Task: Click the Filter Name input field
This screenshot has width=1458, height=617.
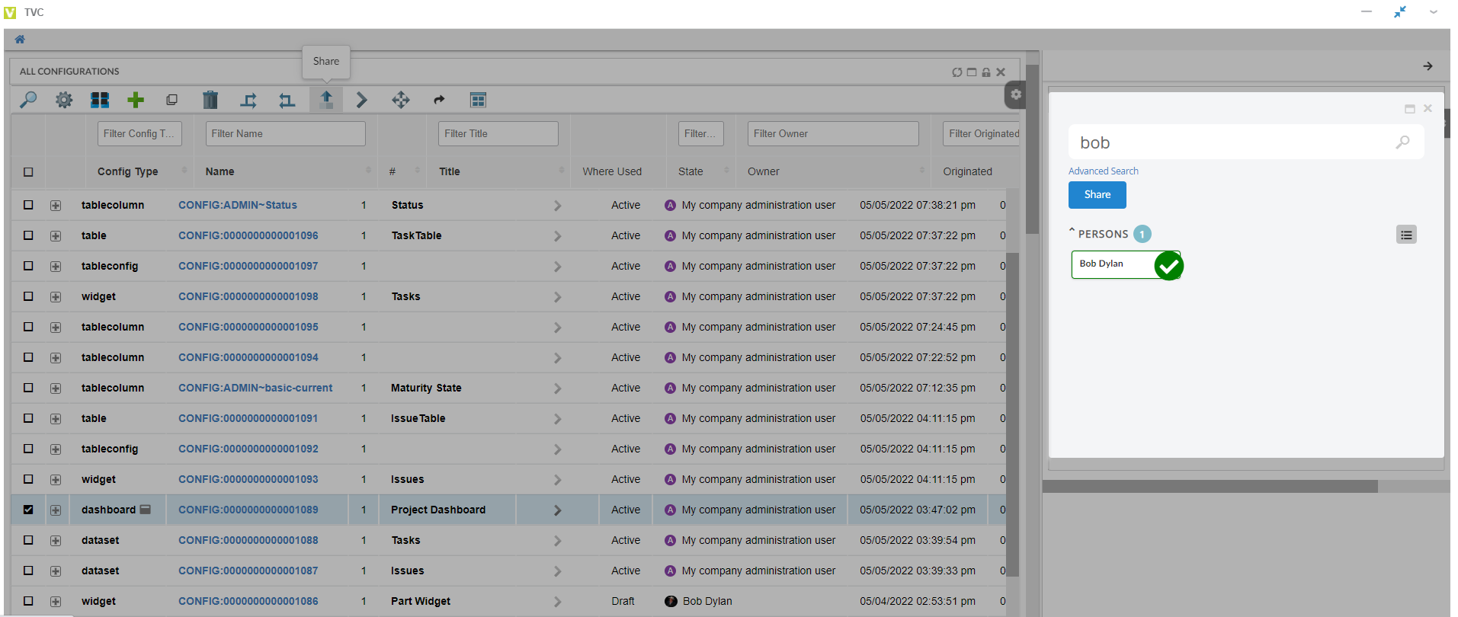Action: pos(285,134)
